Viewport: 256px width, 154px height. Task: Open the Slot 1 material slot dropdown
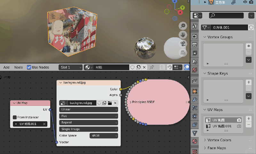[x=70, y=67]
